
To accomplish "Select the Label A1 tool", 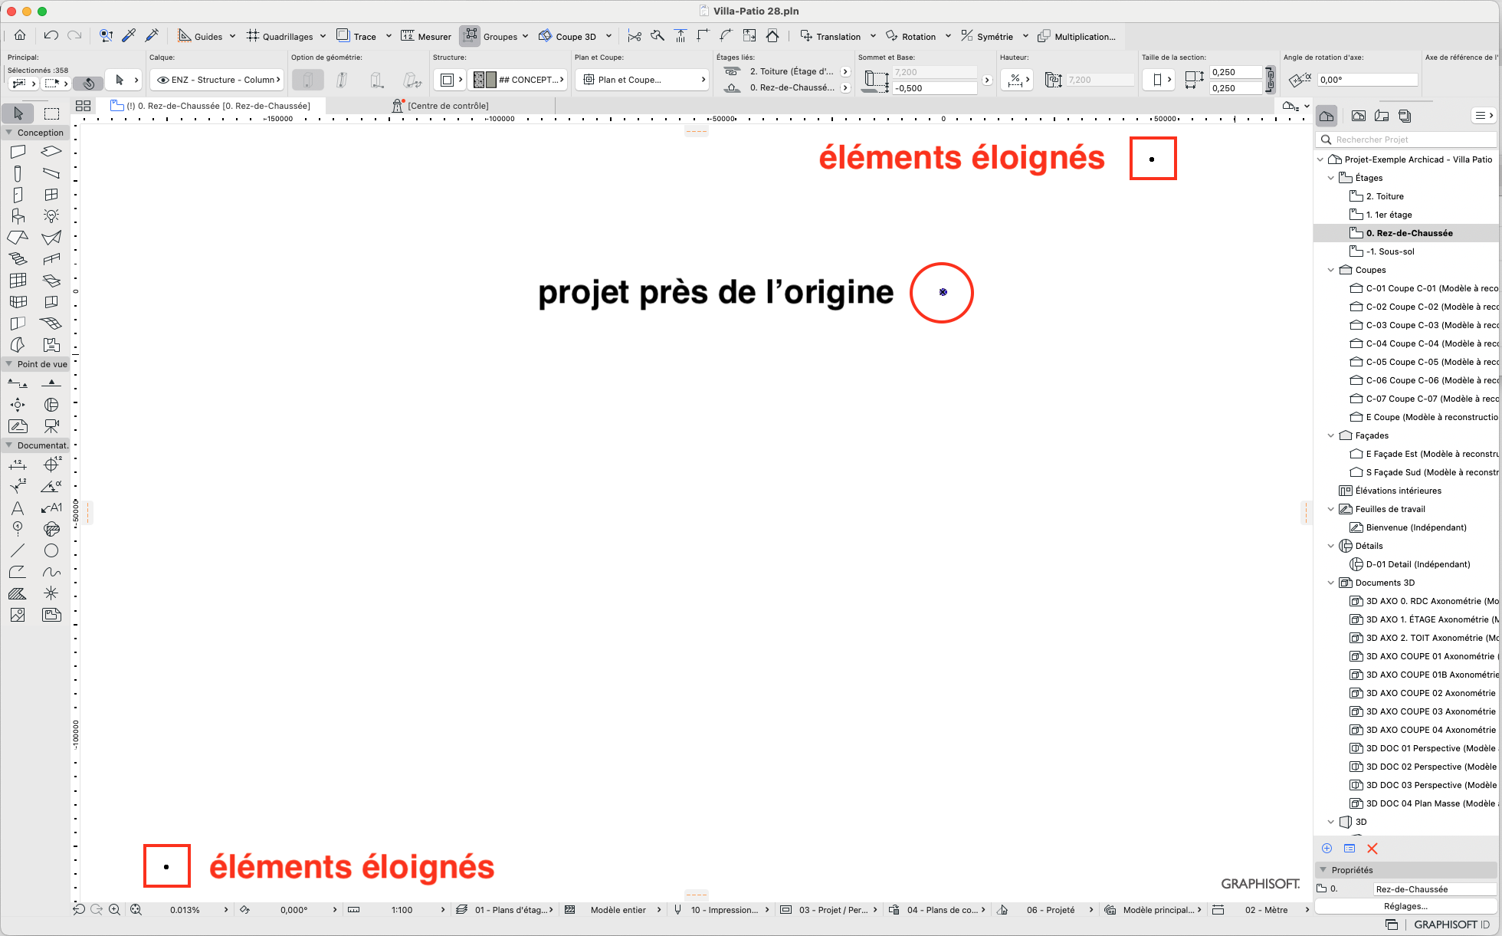I will click(x=51, y=507).
